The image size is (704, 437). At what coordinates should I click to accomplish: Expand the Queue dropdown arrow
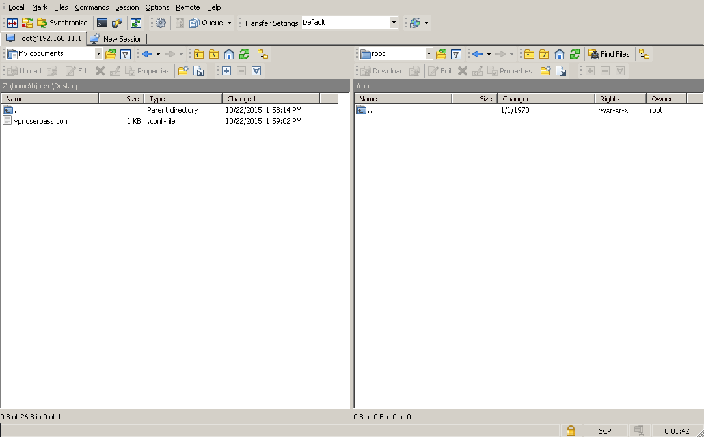tap(229, 23)
